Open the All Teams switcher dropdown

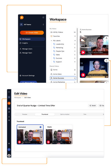pos(32,24)
